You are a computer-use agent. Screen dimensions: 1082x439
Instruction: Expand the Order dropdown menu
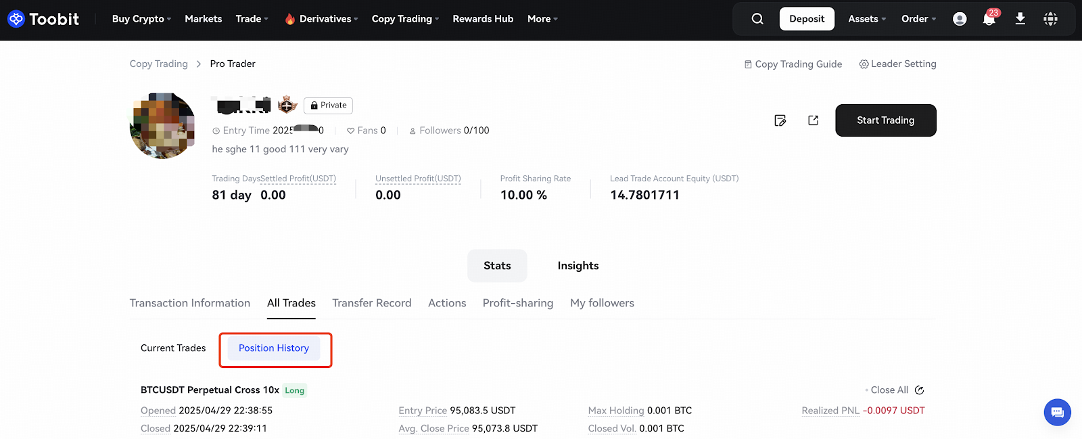[x=918, y=19]
